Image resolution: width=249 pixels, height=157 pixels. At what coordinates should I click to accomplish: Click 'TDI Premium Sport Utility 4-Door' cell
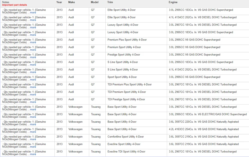[x=127, y=92]
